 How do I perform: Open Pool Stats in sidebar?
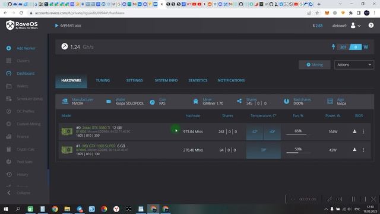click(24, 162)
